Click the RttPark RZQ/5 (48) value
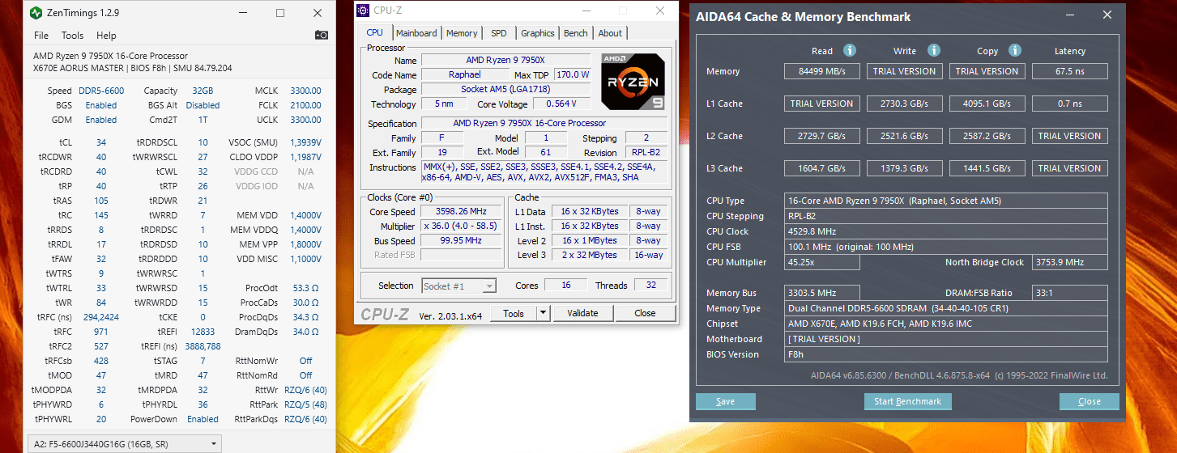The height and width of the screenshot is (453, 1177). [305, 404]
